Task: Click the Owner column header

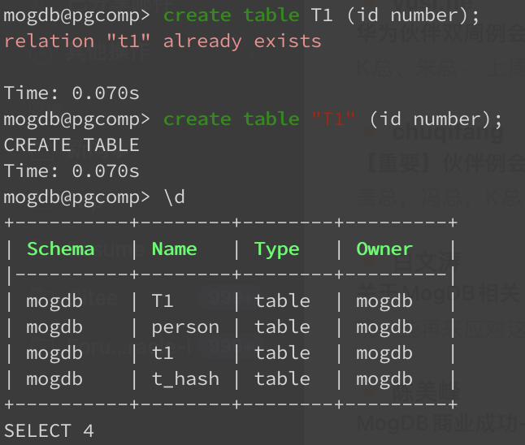Action: click(384, 249)
